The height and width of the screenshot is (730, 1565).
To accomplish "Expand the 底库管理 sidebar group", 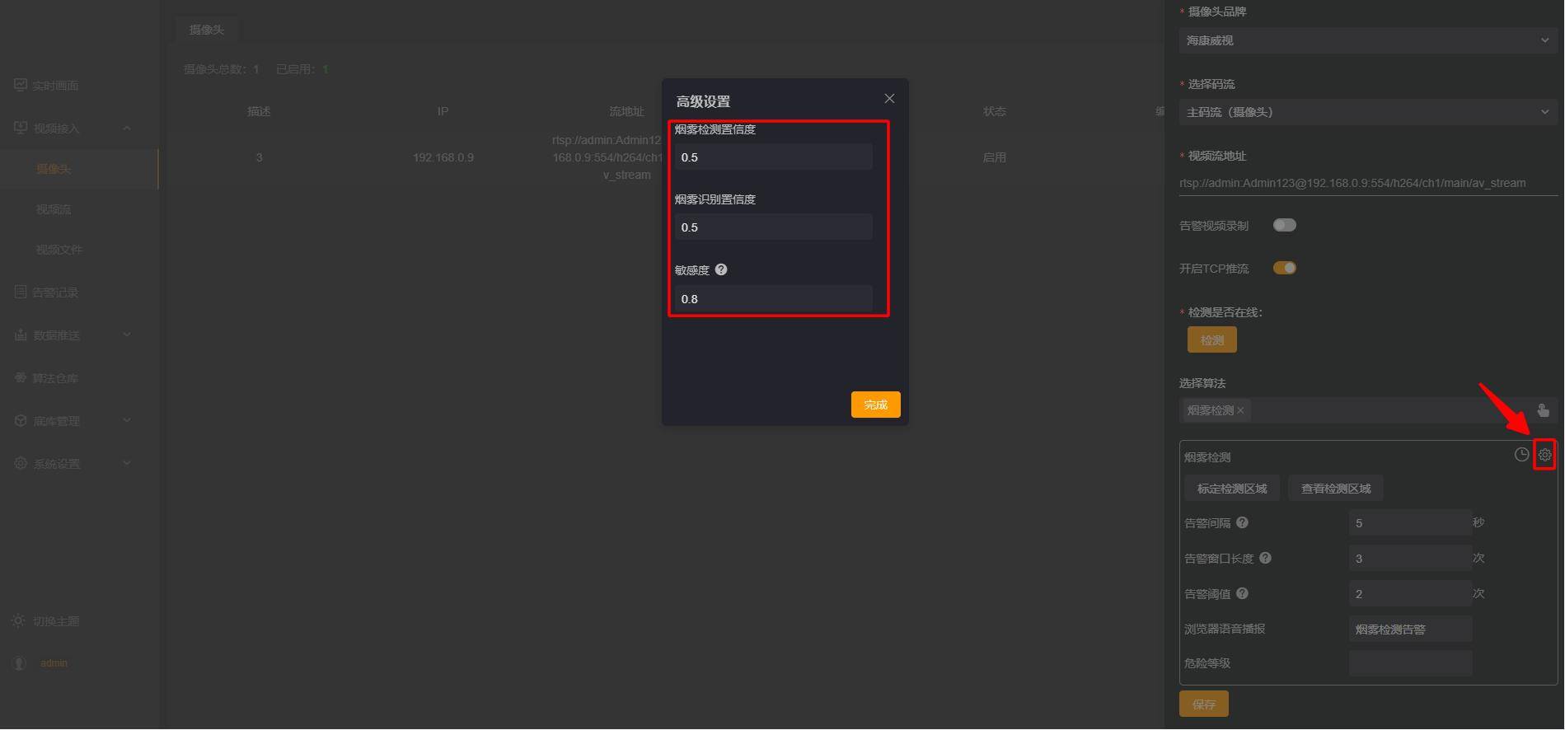I will point(127,420).
